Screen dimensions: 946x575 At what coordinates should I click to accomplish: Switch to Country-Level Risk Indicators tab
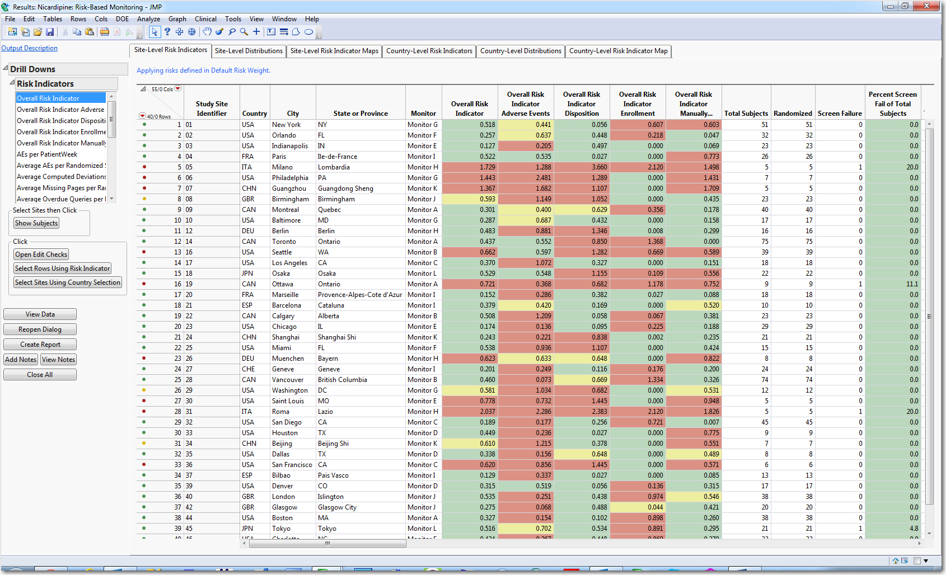point(429,51)
